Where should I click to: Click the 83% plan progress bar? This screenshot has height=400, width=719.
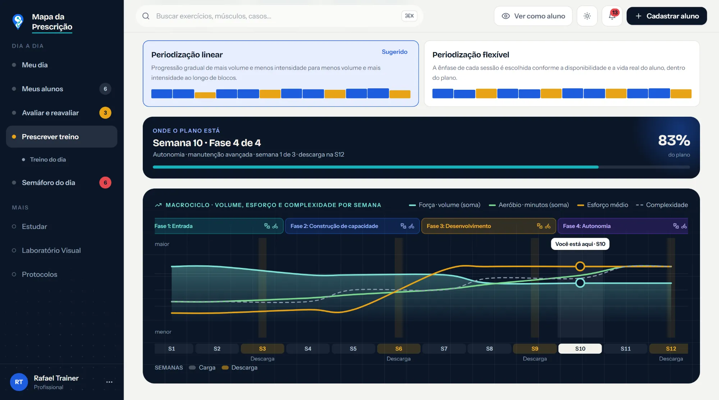(x=421, y=167)
